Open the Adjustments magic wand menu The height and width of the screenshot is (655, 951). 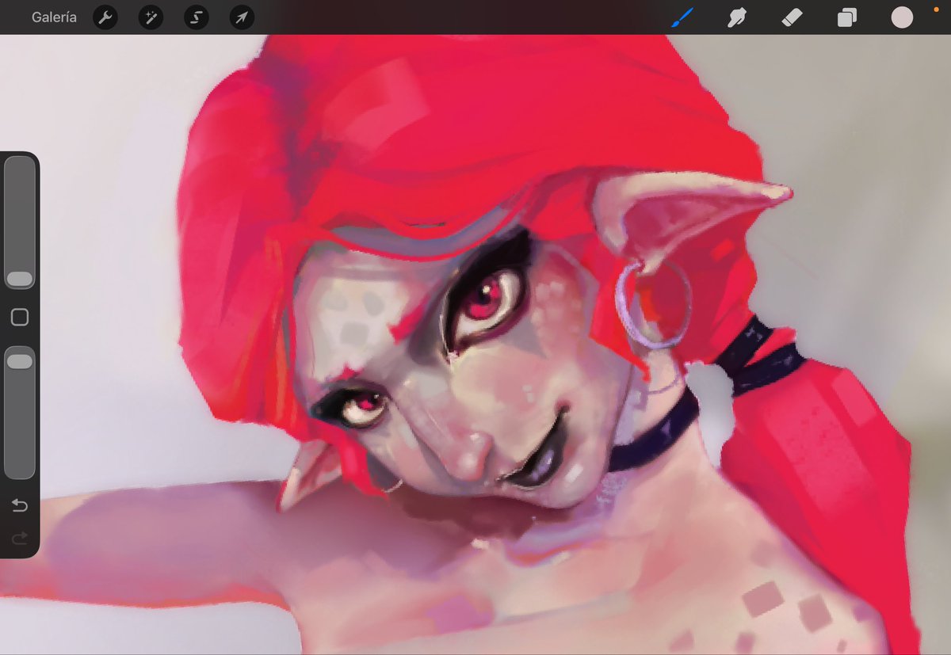tap(151, 17)
